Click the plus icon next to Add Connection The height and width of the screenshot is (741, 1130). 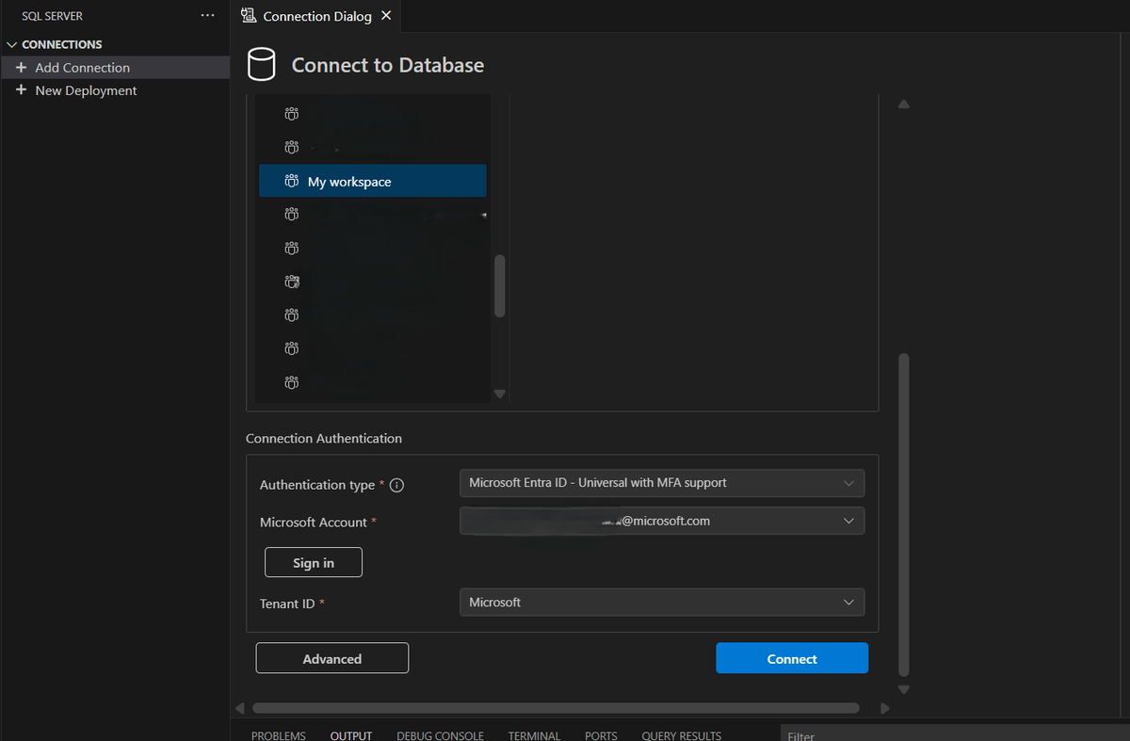point(21,68)
